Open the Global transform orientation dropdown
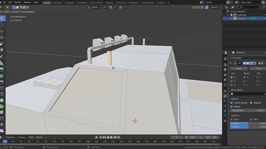This screenshot has height=149, width=266. [94, 7]
